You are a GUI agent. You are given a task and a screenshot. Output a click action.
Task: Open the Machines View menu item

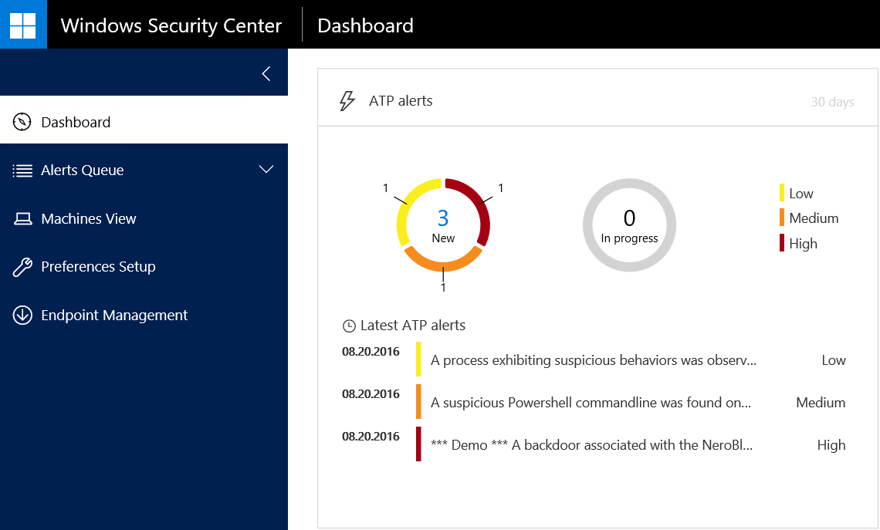coord(89,219)
